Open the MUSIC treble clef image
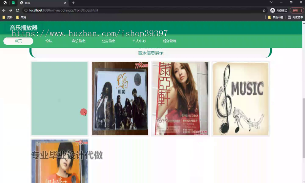This screenshot has width=305, height=183. pos(241,99)
